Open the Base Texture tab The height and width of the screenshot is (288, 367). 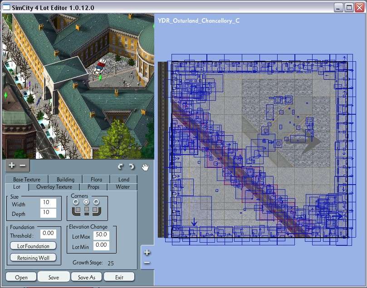pos(27,180)
